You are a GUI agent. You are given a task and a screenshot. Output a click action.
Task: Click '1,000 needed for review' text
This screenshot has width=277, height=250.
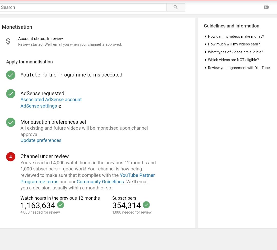[x=132, y=212]
